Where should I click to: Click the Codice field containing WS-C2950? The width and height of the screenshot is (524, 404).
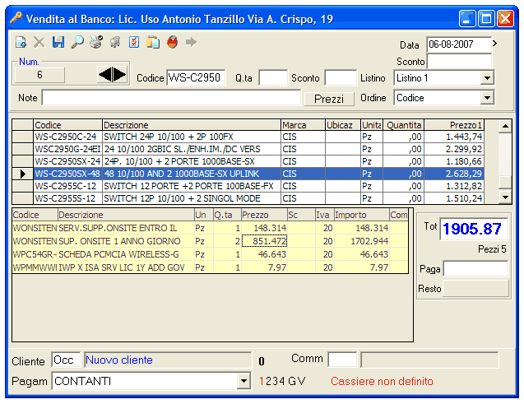pos(196,78)
